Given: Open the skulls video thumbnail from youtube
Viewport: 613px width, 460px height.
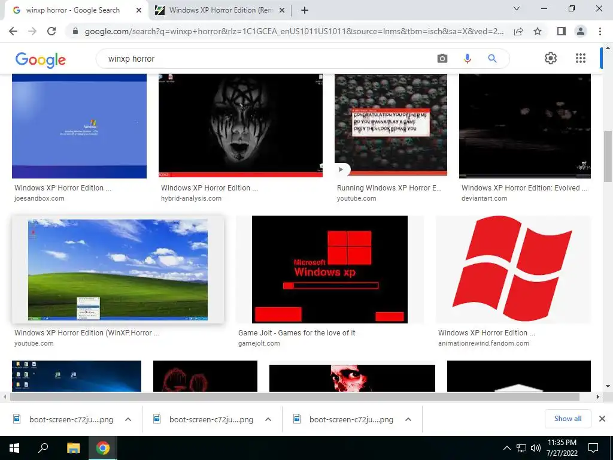Looking at the screenshot, I should tap(390, 125).
